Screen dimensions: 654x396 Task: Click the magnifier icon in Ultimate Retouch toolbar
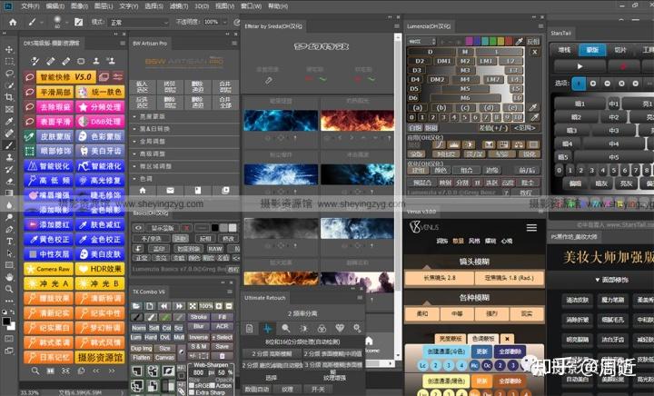tap(286, 329)
